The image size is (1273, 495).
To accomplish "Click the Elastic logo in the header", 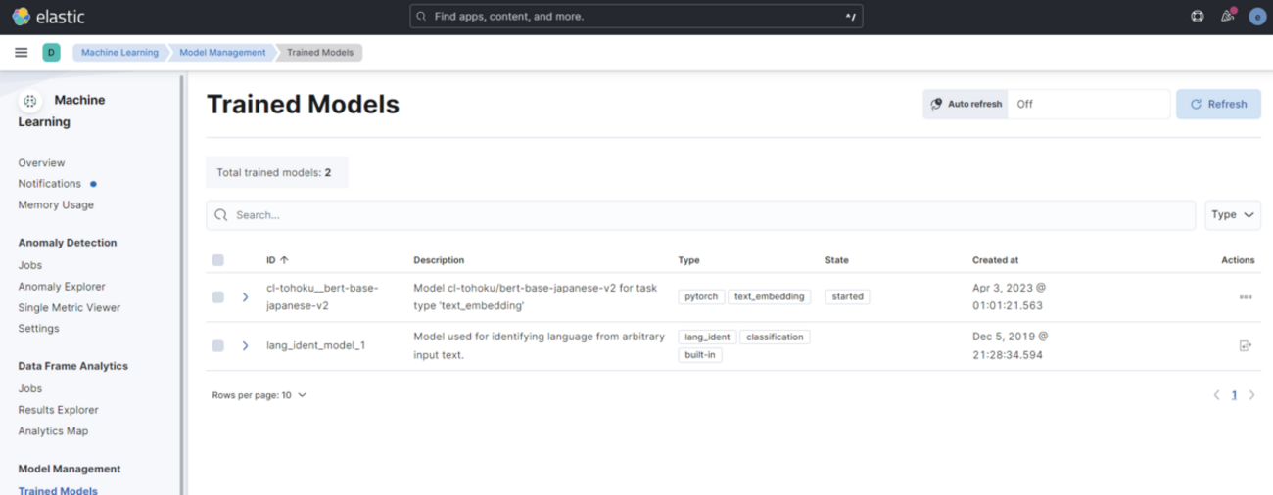I will click(x=48, y=17).
